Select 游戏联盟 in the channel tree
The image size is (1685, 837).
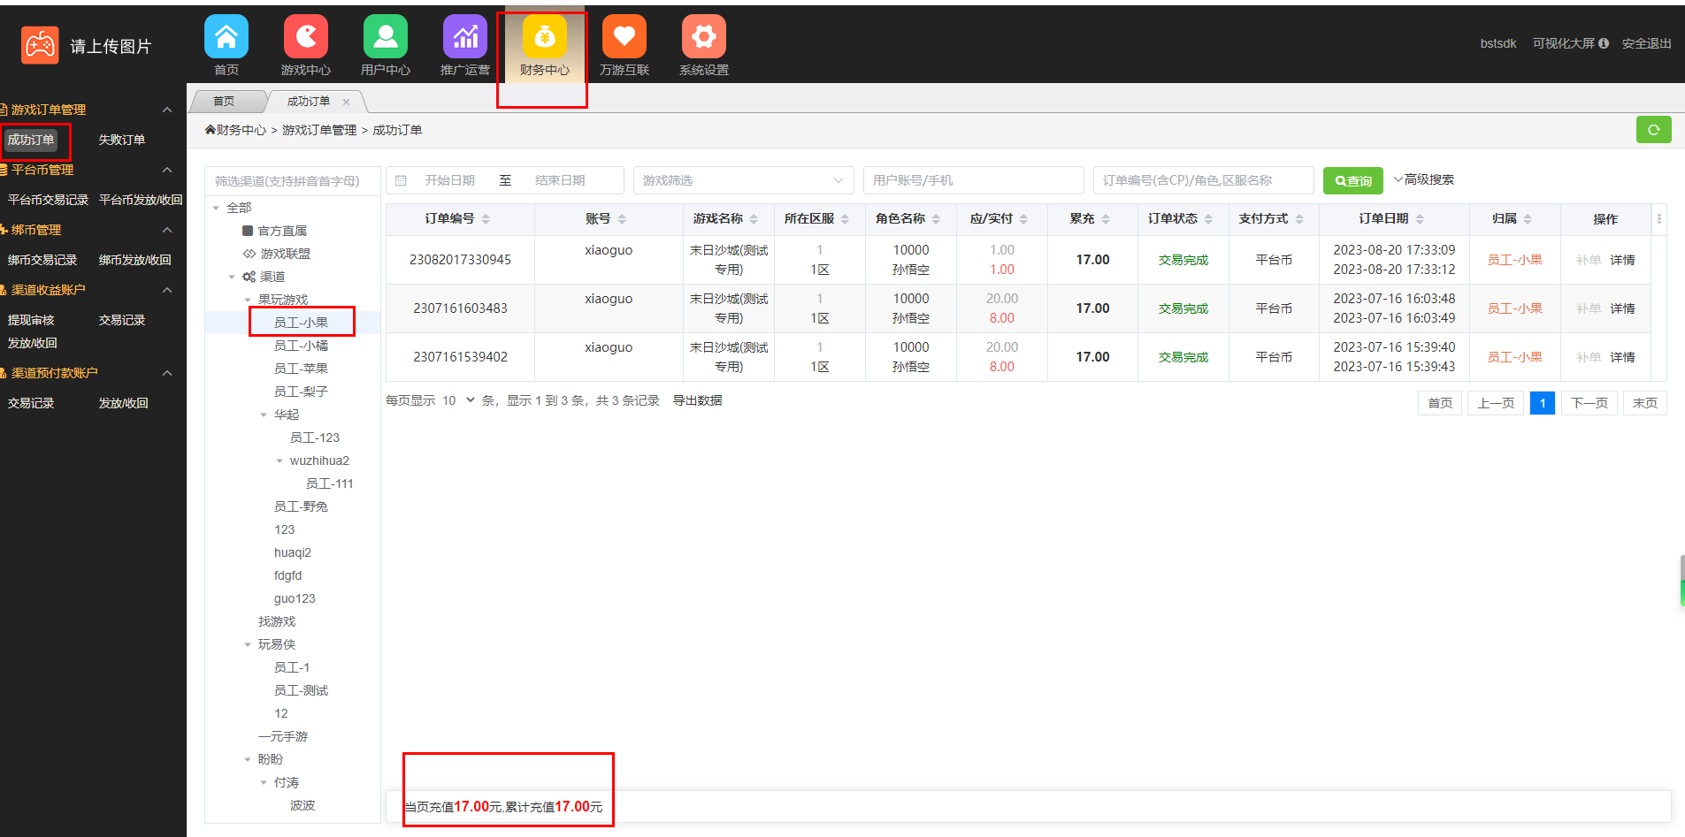tap(285, 254)
